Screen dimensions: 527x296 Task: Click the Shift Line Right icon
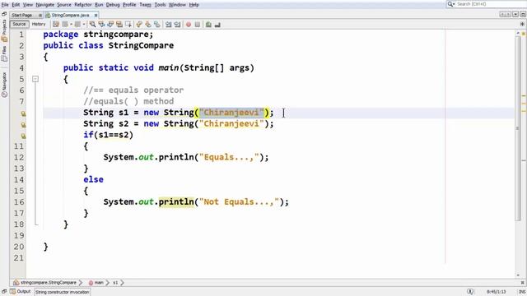178,24
